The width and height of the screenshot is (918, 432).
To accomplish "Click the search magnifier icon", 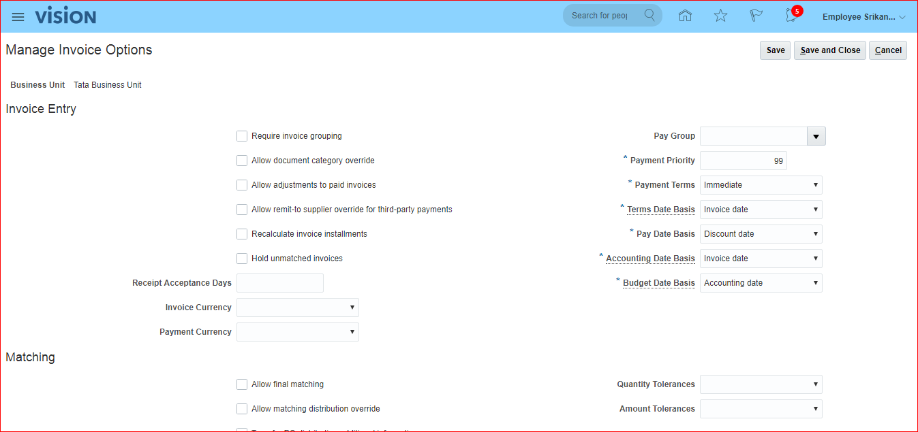I will pyautogui.click(x=649, y=16).
